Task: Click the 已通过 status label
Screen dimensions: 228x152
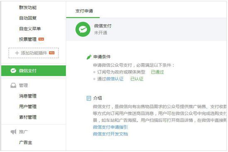Action: click(x=158, y=72)
